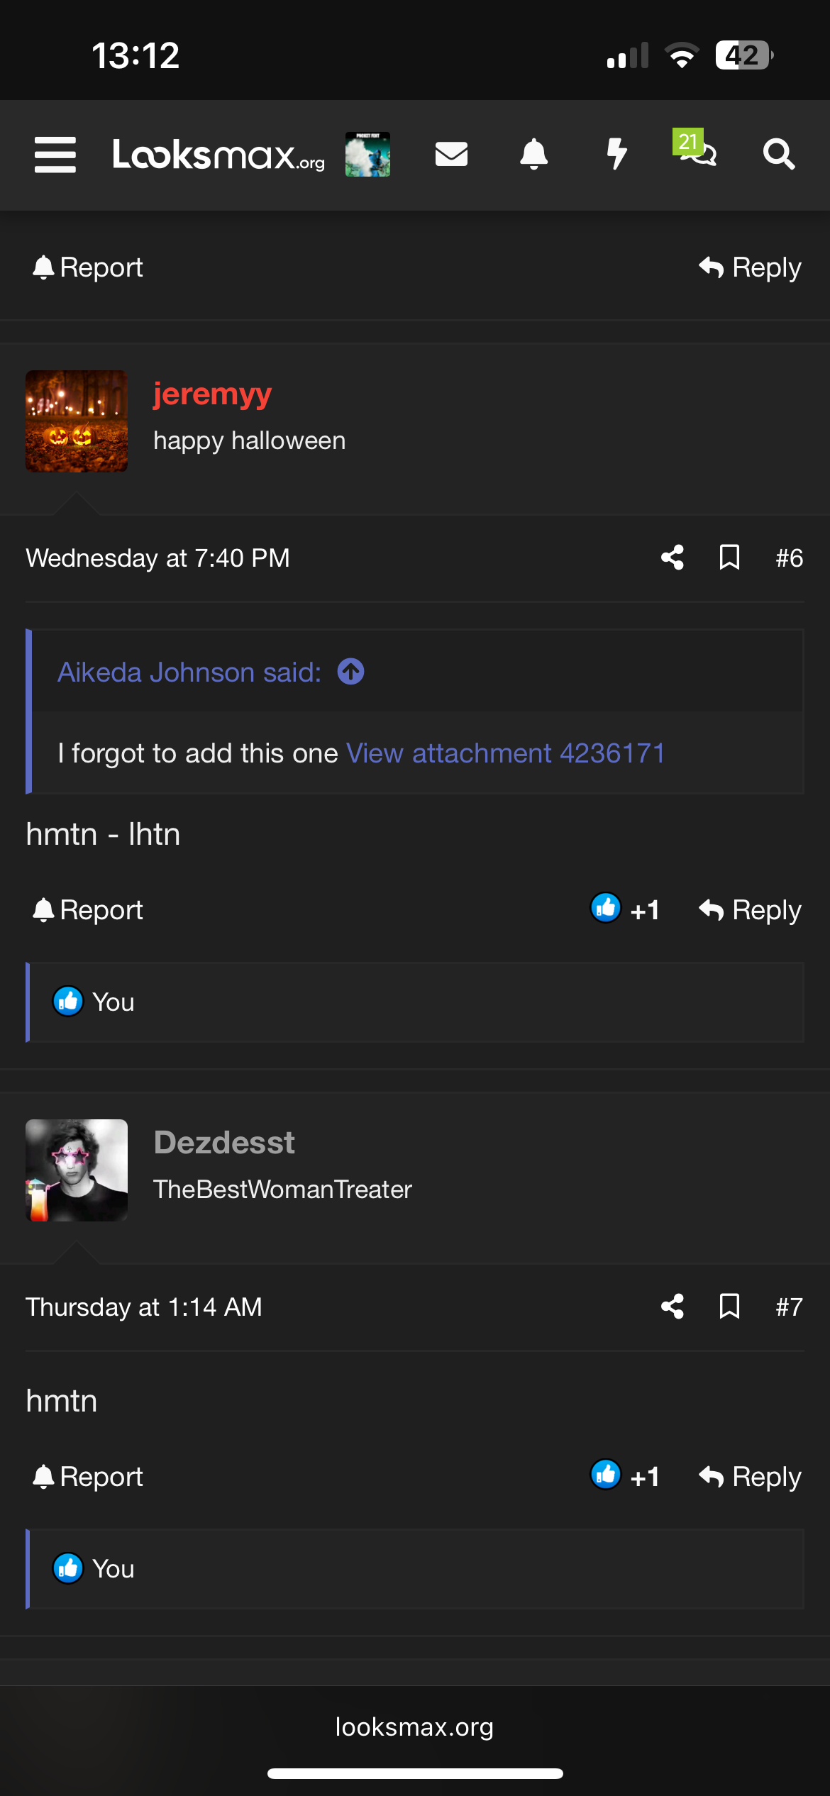The image size is (830, 1796).
Task: Toggle the +1 like on Dezdesst's post
Action: pos(626,1477)
